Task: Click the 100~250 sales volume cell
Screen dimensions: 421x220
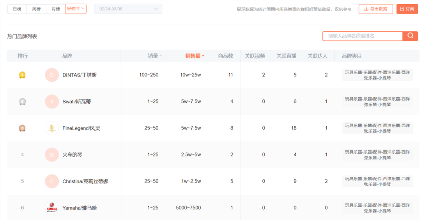Action: (149, 75)
